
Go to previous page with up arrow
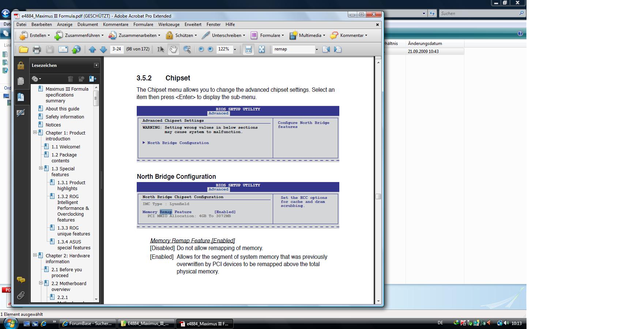tap(92, 49)
